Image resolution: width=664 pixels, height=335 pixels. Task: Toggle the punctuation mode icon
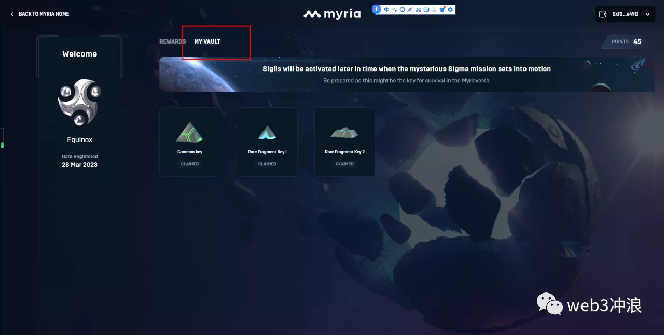394,9
